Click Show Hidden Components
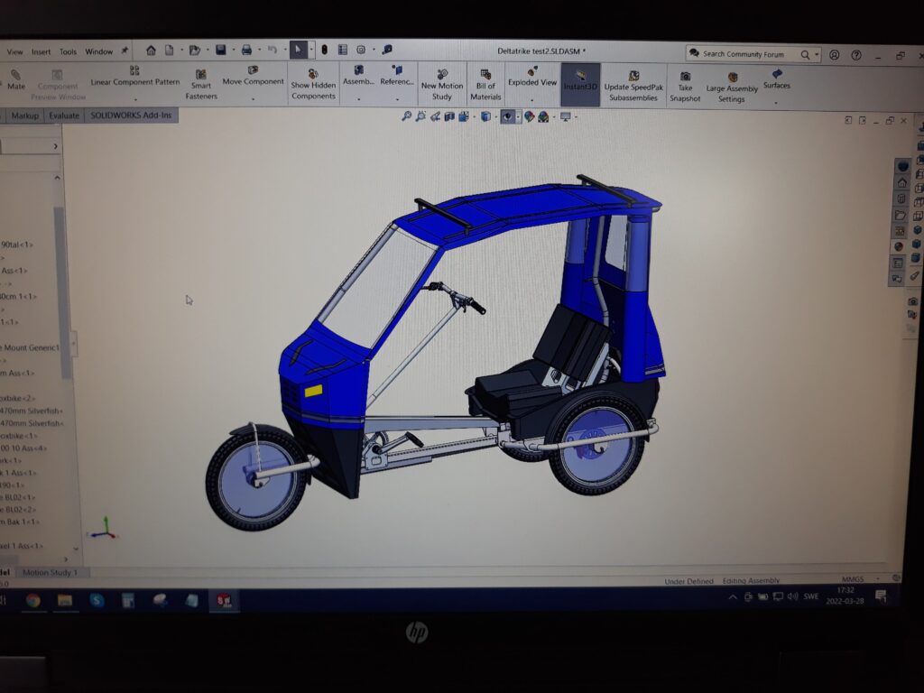 click(x=312, y=74)
